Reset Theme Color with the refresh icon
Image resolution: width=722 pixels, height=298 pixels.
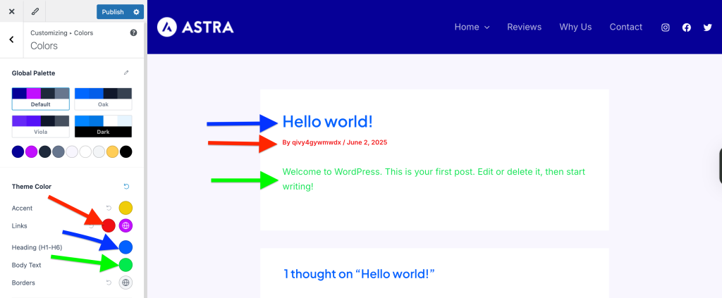point(126,187)
